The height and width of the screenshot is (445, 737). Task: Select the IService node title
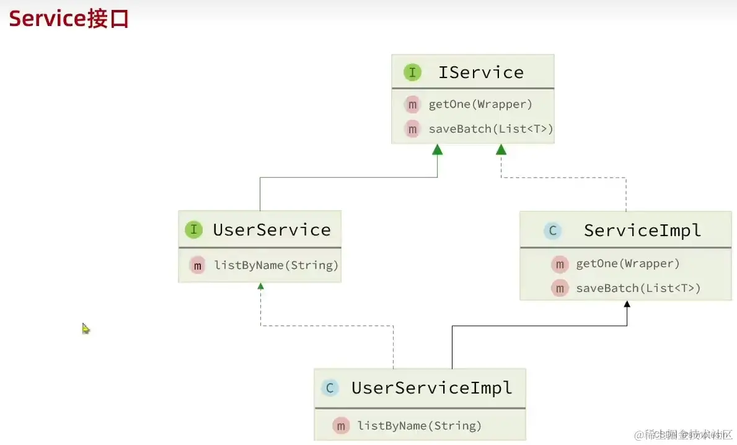click(481, 73)
